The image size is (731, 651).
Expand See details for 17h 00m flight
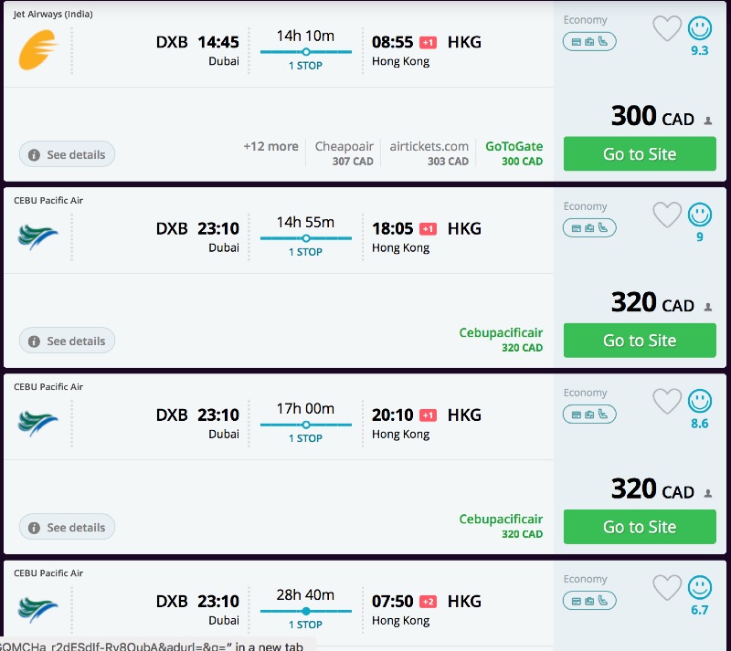pyautogui.click(x=67, y=528)
